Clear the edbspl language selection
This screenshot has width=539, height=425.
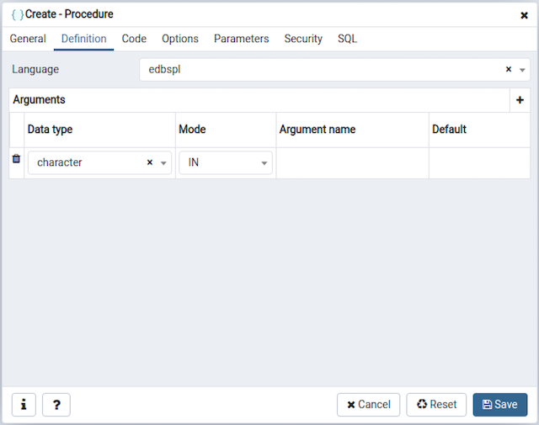509,69
